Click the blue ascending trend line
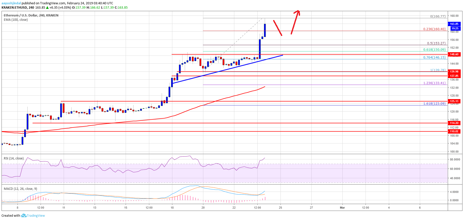Viewport: 464px width, 220px height. coord(227,69)
